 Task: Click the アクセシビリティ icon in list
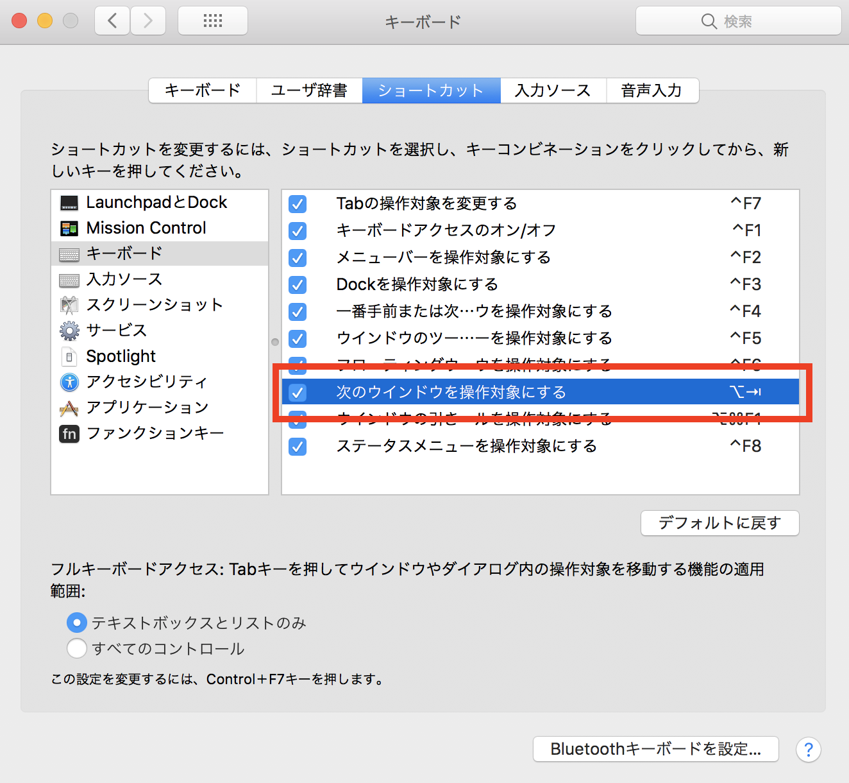coord(69,382)
